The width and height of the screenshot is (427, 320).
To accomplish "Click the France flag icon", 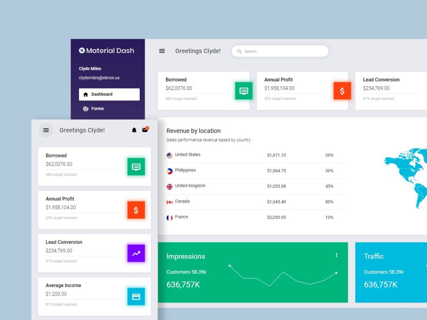I will coord(169,217).
